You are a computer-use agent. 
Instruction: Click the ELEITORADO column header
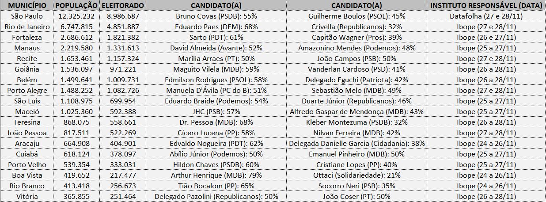coord(122,6)
